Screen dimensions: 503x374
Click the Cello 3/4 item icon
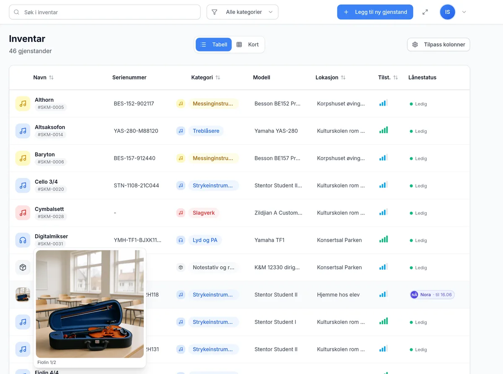(23, 185)
